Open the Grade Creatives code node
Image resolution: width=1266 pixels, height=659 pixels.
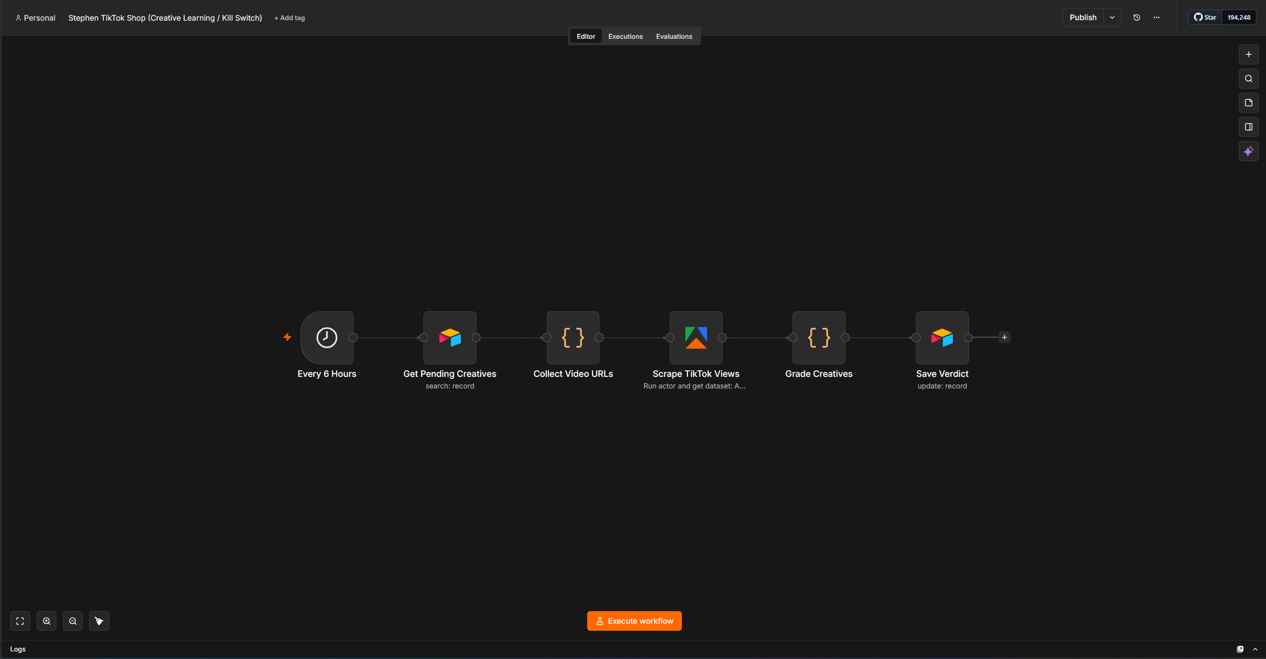819,338
